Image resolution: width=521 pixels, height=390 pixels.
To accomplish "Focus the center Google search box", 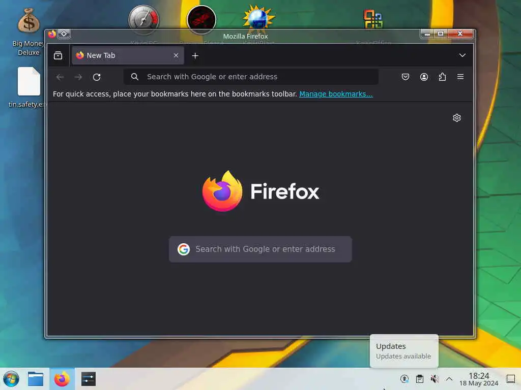I will pos(260,249).
